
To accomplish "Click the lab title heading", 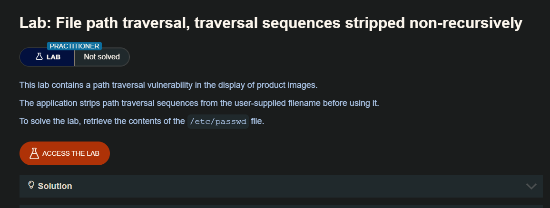I will 271,22.
